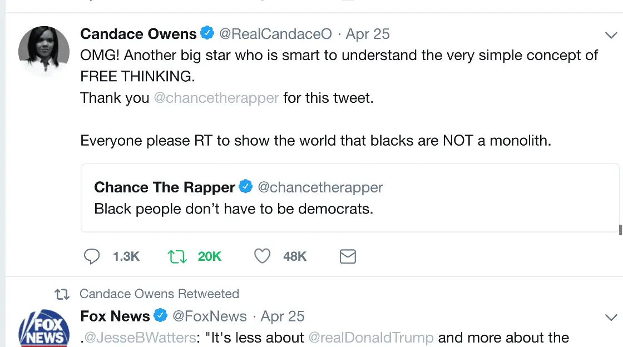Viewport: 623px width, 347px height.
Task: Click Chance The Rapper verified badge
Action: [x=246, y=187]
